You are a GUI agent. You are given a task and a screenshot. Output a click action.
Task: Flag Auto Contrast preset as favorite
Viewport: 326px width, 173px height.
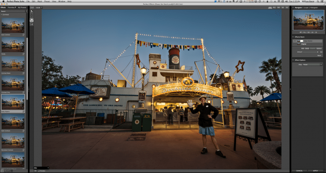pyautogui.click(x=23, y=35)
